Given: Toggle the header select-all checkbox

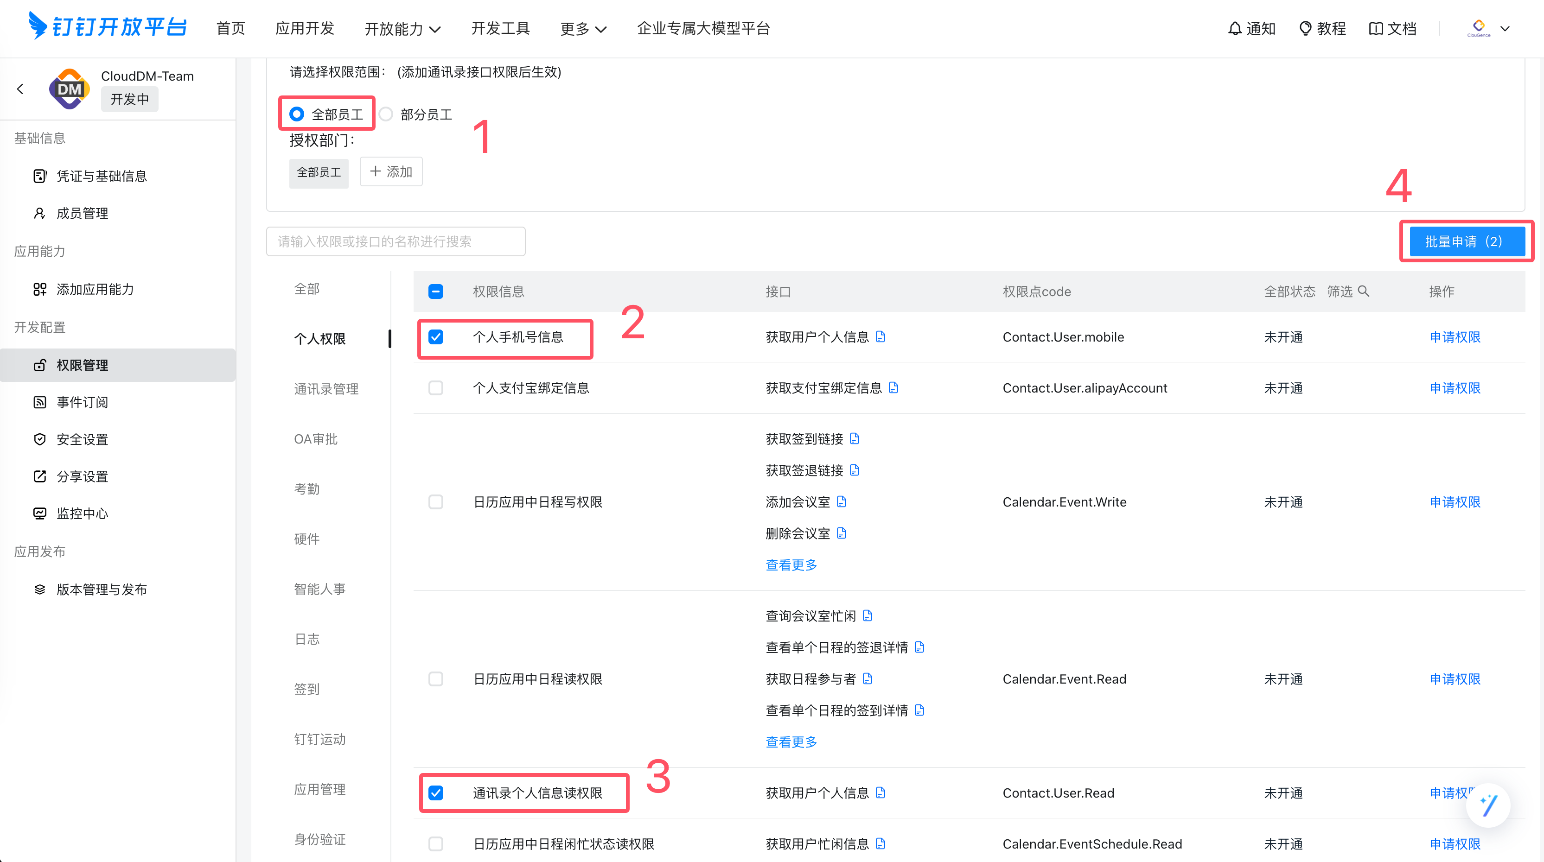Looking at the screenshot, I should point(436,291).
